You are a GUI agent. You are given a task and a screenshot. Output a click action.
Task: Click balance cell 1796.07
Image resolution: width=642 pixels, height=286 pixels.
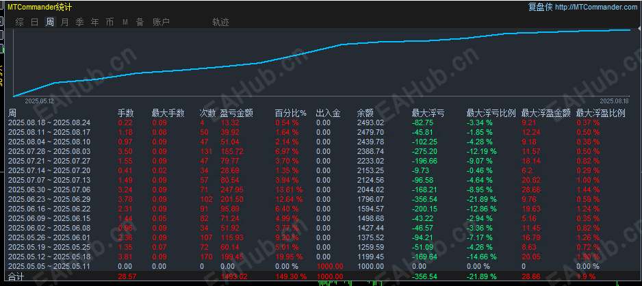pyautogui.click(x=370, y=199)
